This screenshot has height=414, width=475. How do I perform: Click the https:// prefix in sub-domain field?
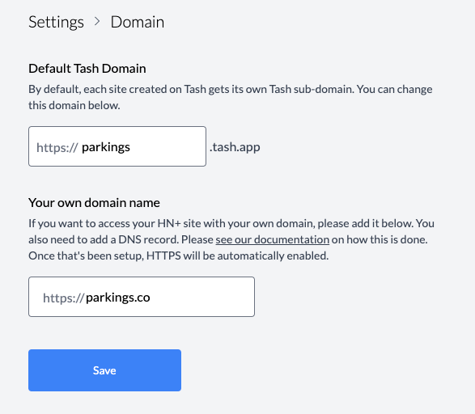[x=57, y=147]
